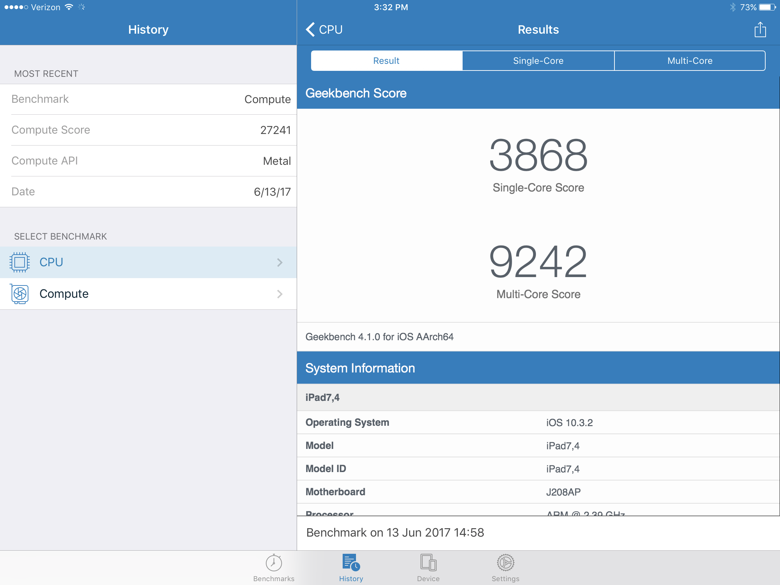This screenshot has height=585, width=780.
Task: Switch to the Single-Core segment
Action: [538, 61]
